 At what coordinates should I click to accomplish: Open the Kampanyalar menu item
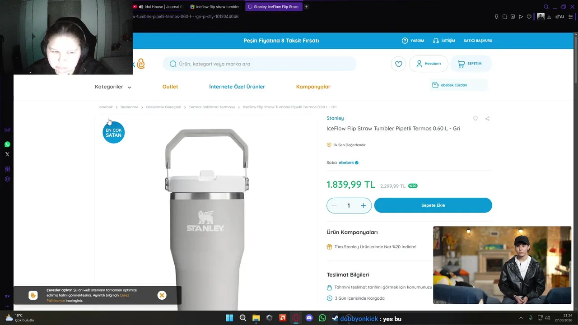313,87
